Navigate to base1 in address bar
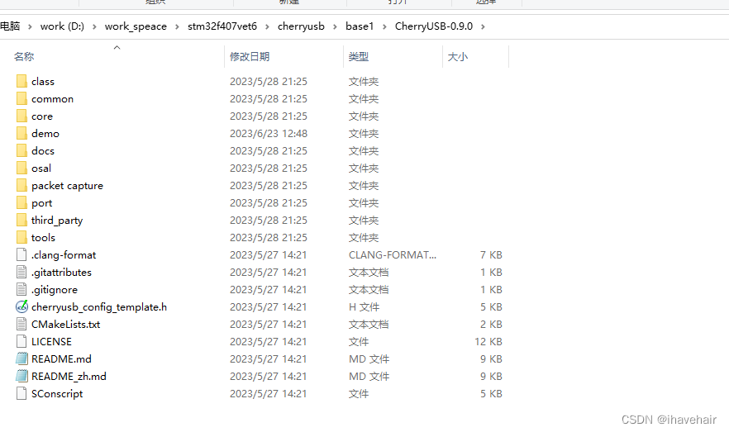729x432 pixels. [x=360, y=26]
